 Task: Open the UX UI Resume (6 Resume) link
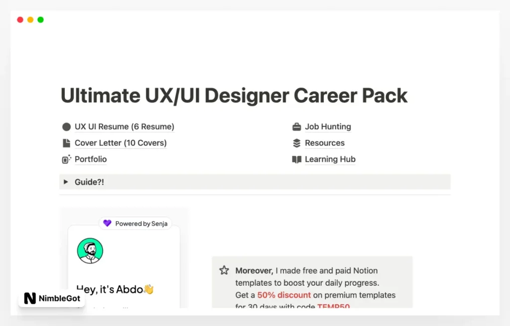click(125, 126)
